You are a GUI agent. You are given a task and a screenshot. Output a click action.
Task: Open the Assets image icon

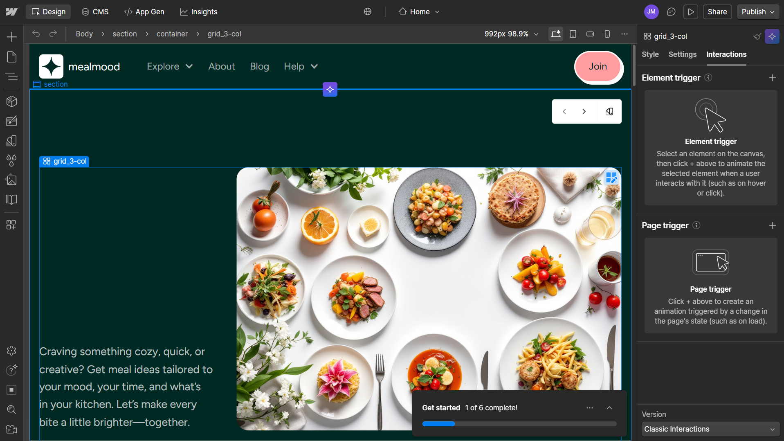[11, 180]
